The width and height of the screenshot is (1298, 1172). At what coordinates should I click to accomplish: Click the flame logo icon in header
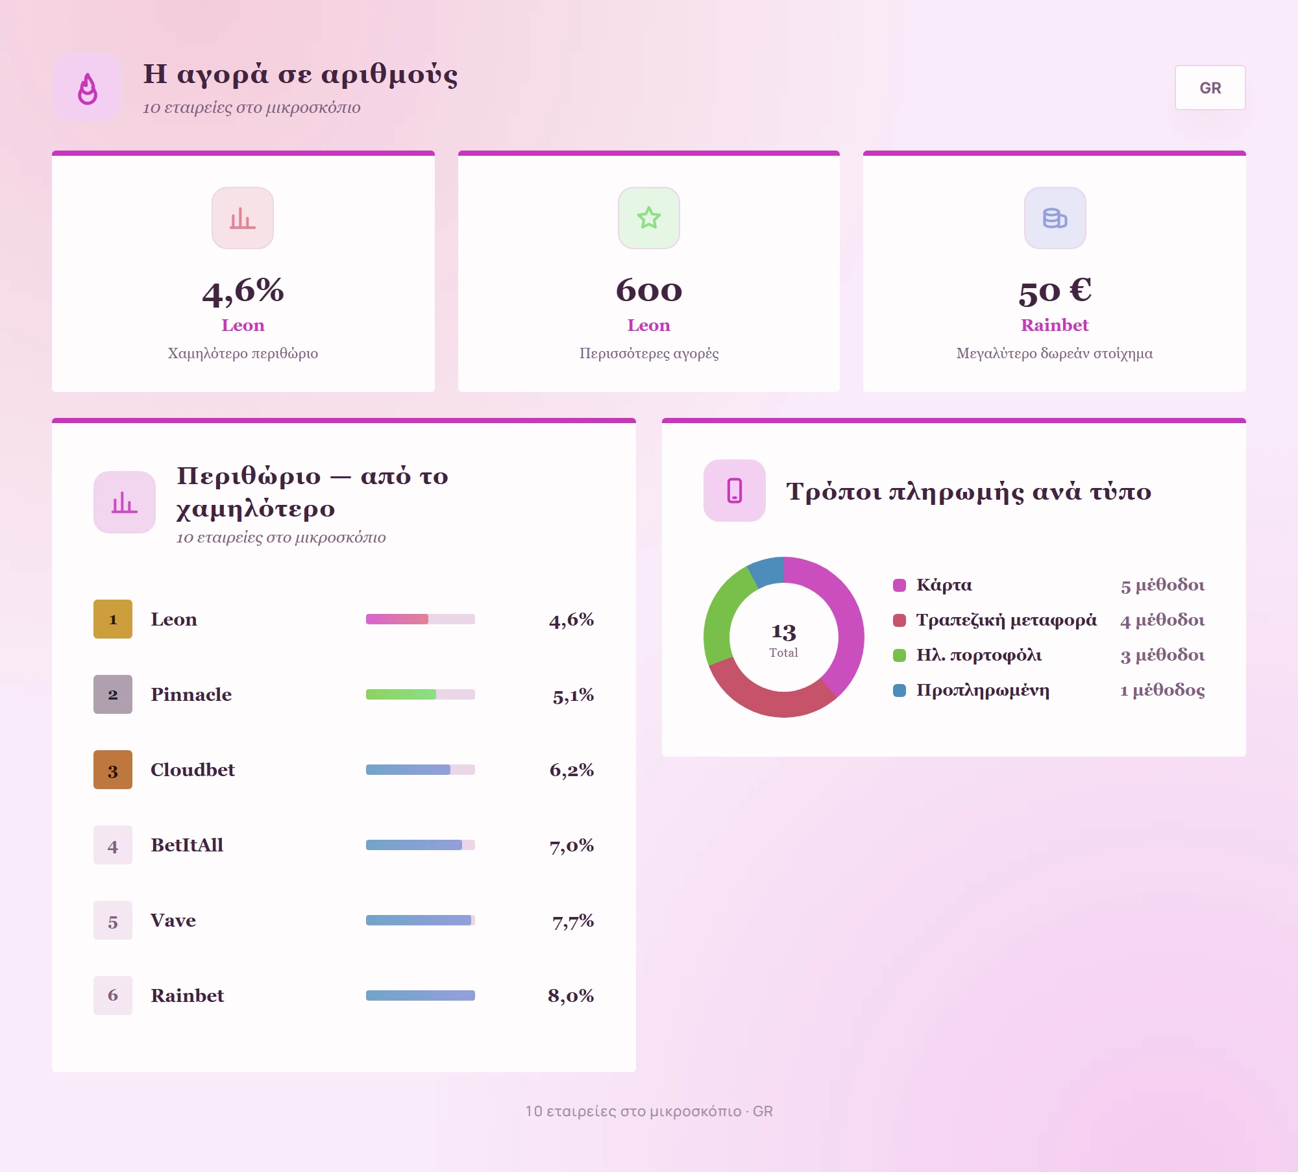coord(88,88)
